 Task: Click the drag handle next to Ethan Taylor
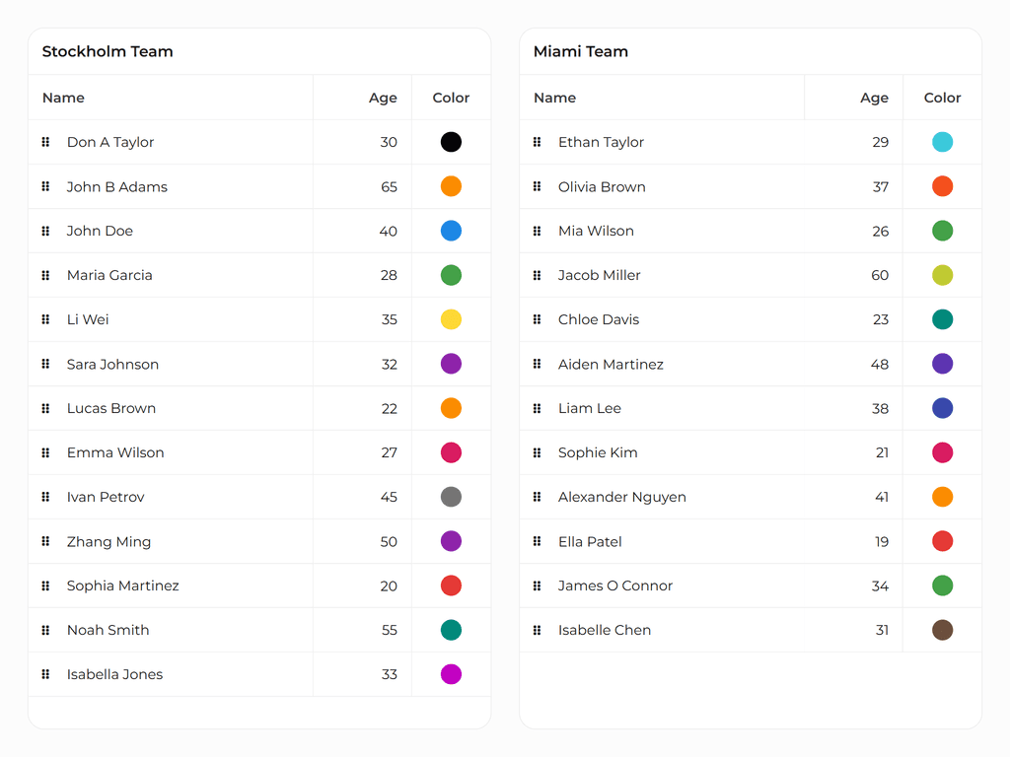[537, 142]
